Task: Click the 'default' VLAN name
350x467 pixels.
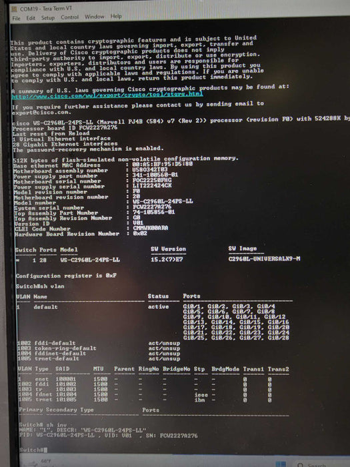Action: click(x=45, y=307)
